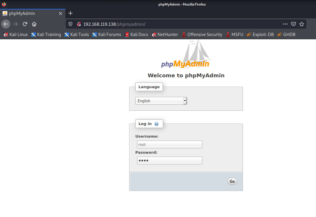Bookmark this page with the star icon
Screen dimensions: 316x217
pyautogui.click(x=302, y=24)
